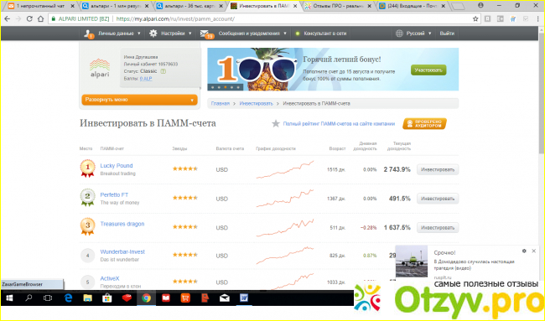Image resolution: width=545 pixels, height=321 pixels.
Task: Bookmark page with star icon in address bar
Action: pos(475,19)
